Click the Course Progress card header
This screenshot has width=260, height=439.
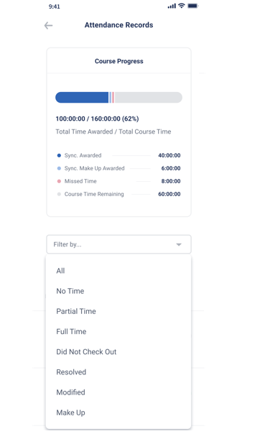pos(119,61)
